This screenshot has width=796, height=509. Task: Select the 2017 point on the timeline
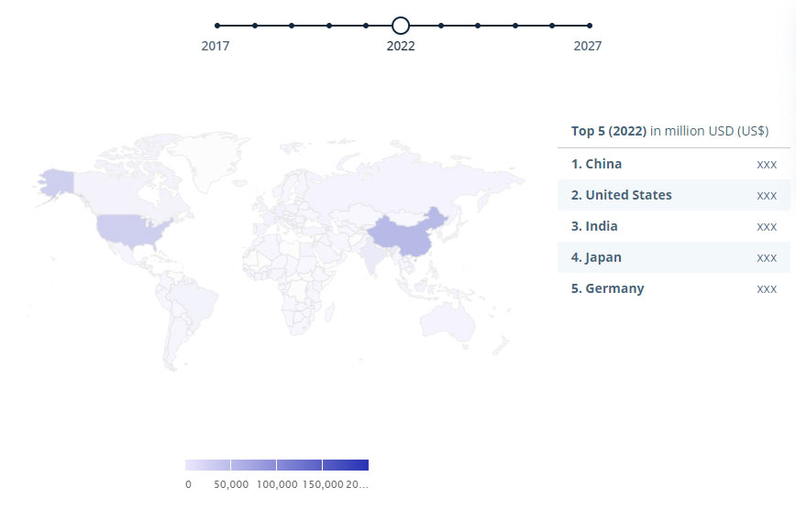click(x=217, y=26)
